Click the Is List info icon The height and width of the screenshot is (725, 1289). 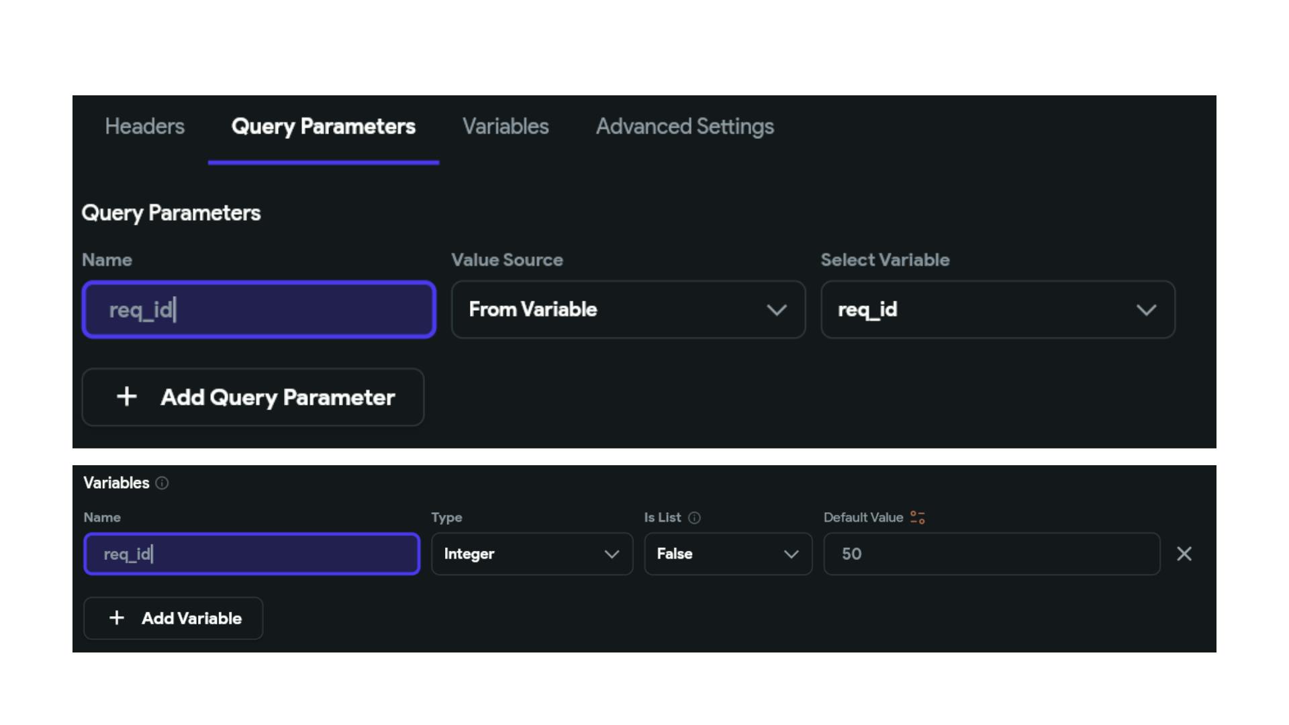click(x=695, y=518)
